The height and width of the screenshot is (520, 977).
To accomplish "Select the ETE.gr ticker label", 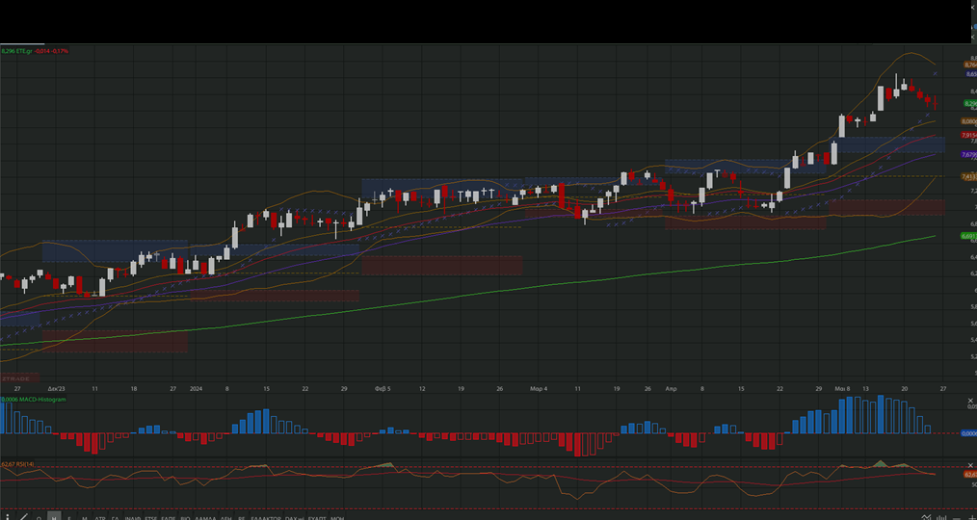I will [x=25, y=51].
